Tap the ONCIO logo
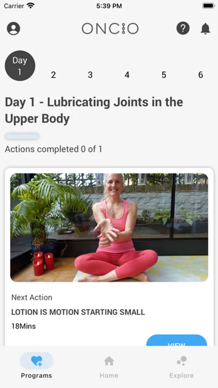Screen dimensions: 218x388 point(110,29)
